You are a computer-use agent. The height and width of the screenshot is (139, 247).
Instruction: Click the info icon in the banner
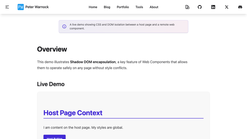64,27
